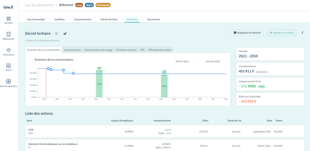Open the Investissement chart tab
Screen dimensions: 310x151
[x=72, y=50]
